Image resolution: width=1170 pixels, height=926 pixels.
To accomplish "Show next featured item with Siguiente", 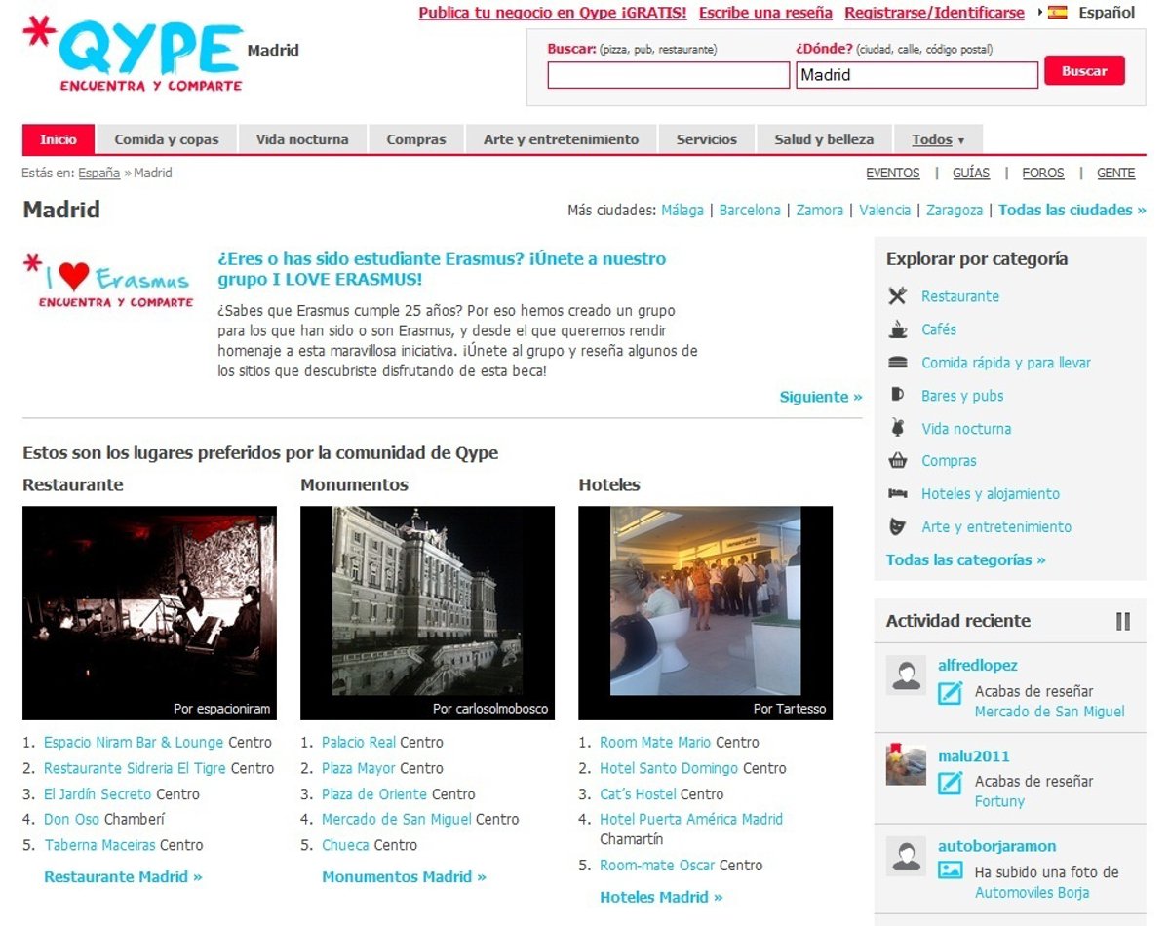I will click(x=820, y=397).
